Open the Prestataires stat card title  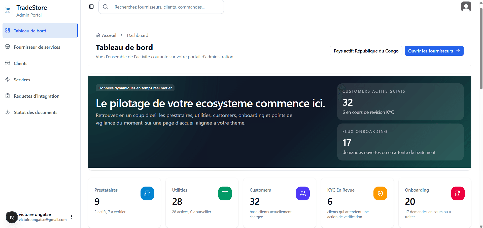pos(106,190)
